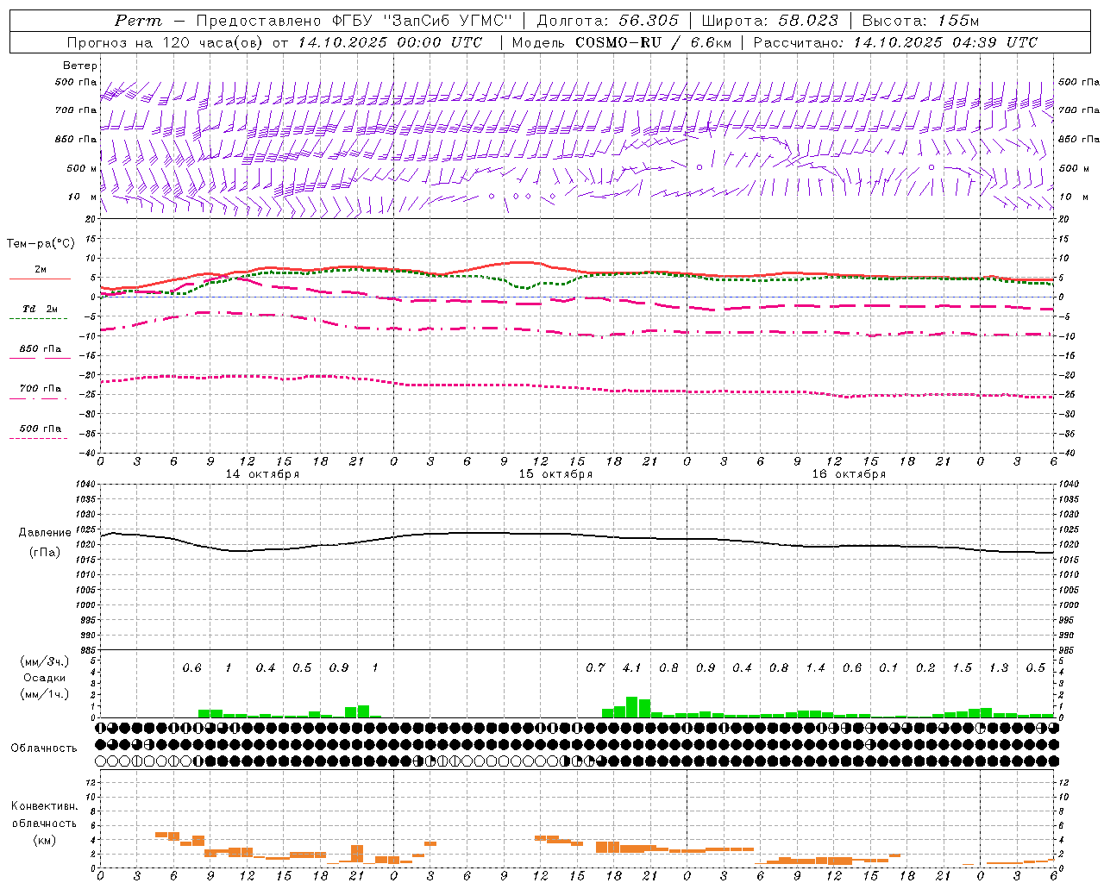Click the precipitation total "1.3"
The height and width of the screenshot is (883, 1104).
[999, 667]
